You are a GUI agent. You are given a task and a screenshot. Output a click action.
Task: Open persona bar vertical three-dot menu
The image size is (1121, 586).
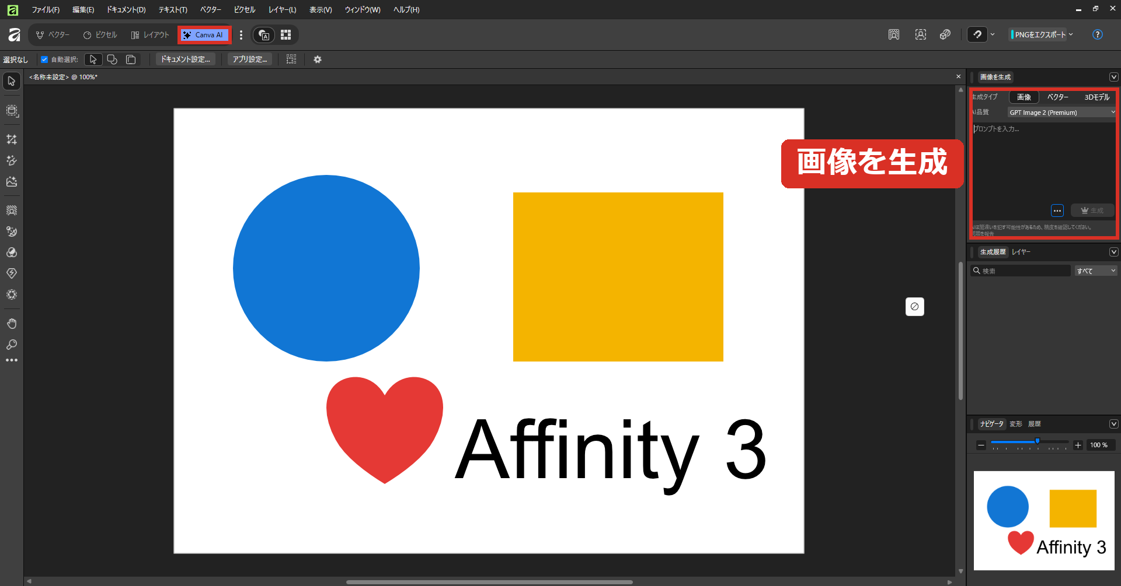[241, 35]
